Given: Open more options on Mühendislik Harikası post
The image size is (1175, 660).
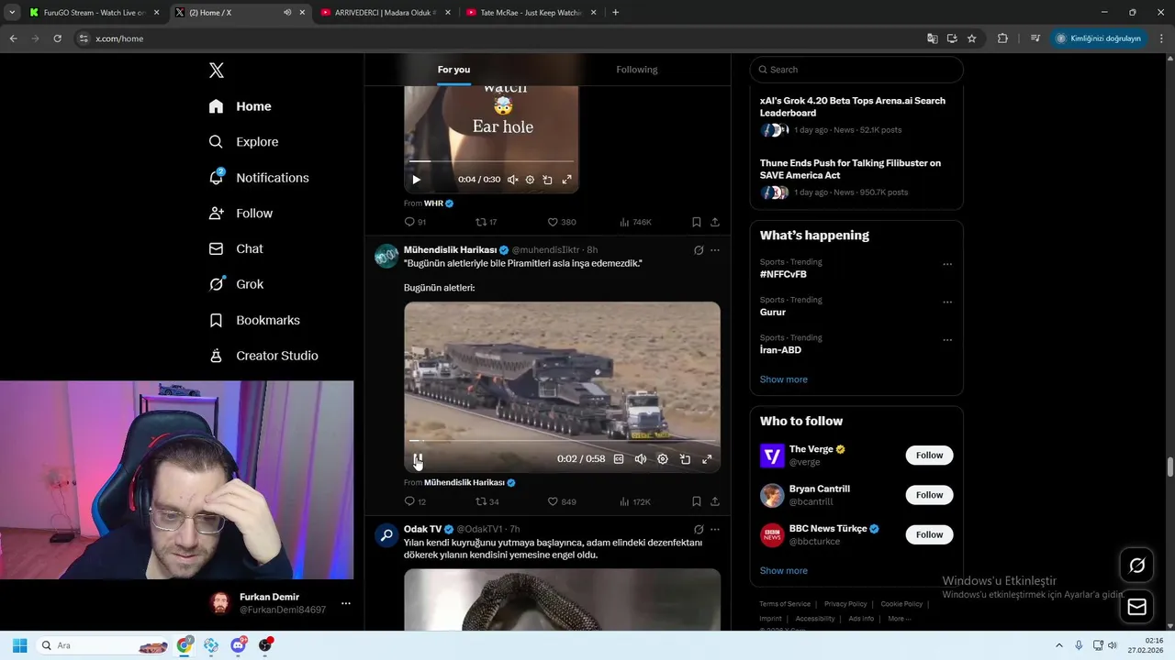Looking at the screenshot, I should [715, 250].
